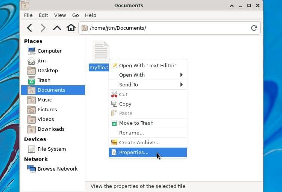Go back with the left arrow button
Image resolution: width=282 pixels, height=192 pixels.
[x=29, y=28]
